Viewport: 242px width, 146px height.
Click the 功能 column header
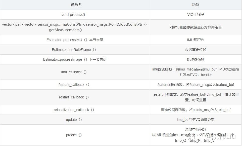tap(195, 5)
